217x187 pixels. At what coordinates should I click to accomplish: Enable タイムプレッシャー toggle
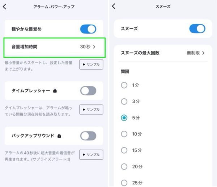pyautogui.click(x=88, y=91)
